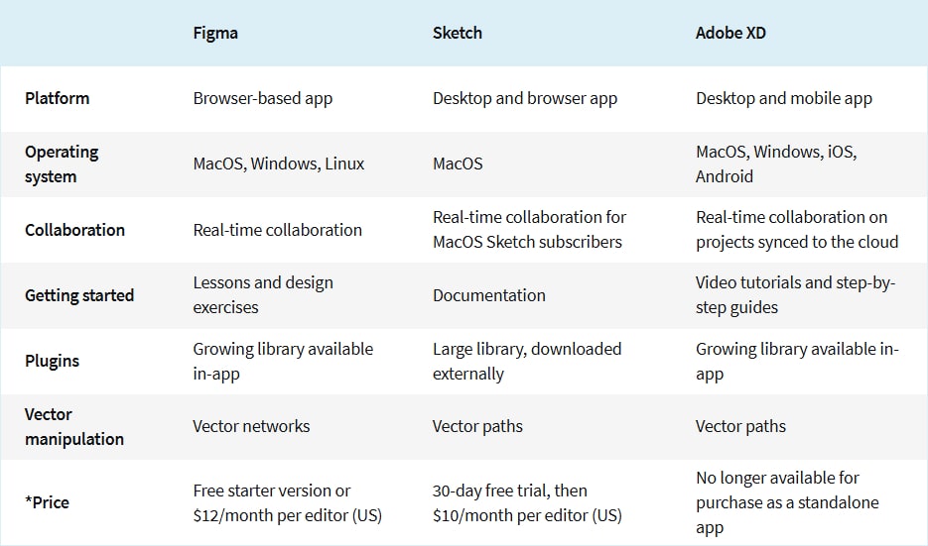Image resolution: width=928 pixels, height=546 pixels.
Task: Click the Collaboration row label
Action: point(74,230)
